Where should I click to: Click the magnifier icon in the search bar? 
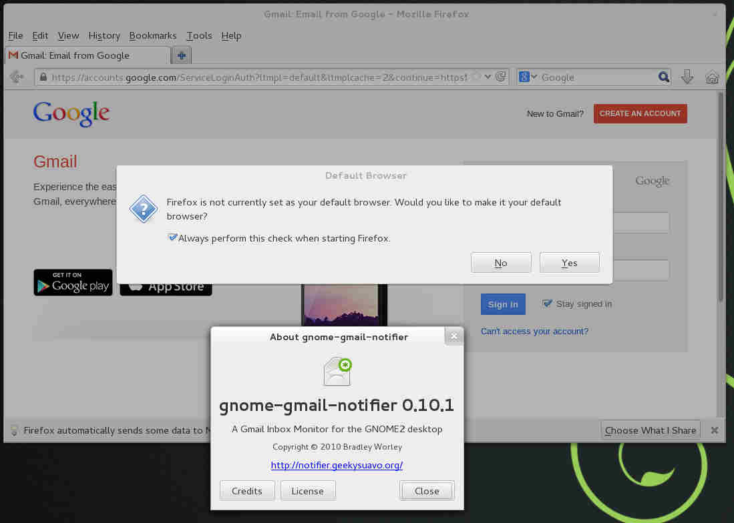663,77
